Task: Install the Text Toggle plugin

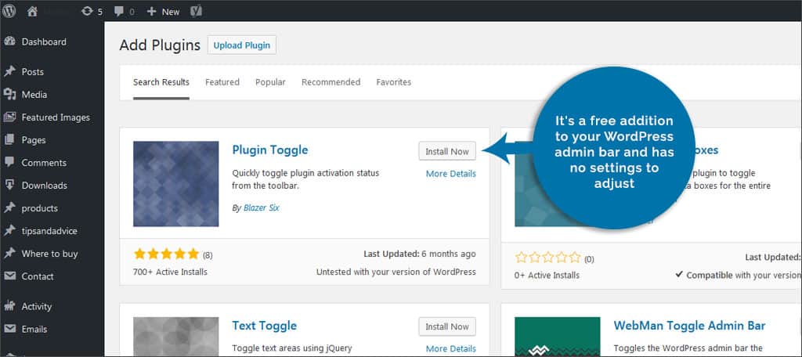Action: [x=447, y=326]
